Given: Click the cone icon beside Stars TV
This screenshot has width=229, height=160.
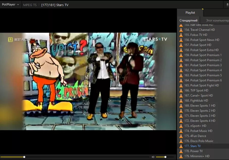Looking at the screenshot, I should [x=181, y=146].
